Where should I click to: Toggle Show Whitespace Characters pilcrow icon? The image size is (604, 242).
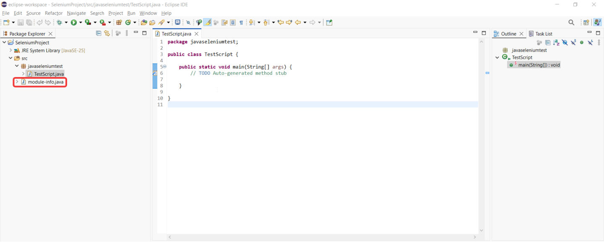[x=241, y=23]
